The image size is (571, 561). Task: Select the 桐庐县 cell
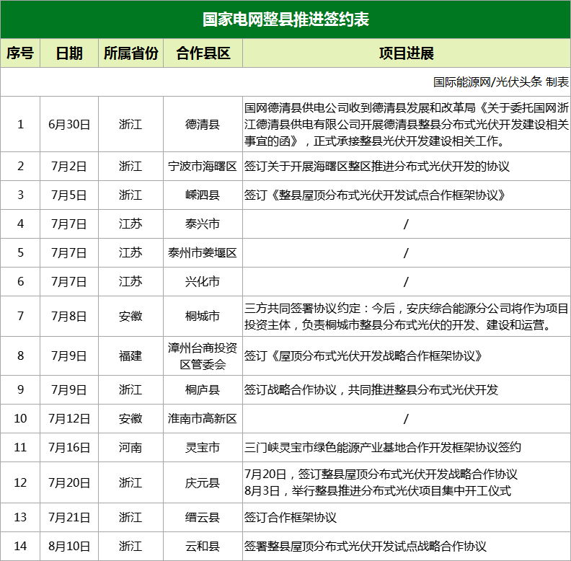[203, 389]
